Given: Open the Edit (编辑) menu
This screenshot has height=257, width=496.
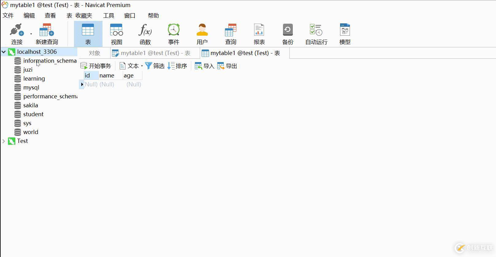Looking at the screenshot, I should [x=29, y=15].
